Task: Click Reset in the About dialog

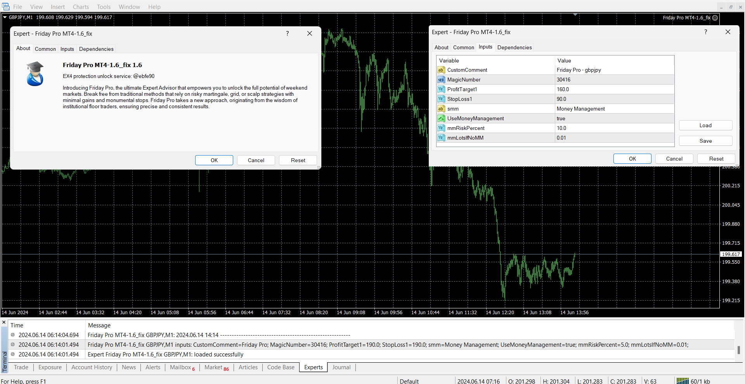Action: coord(298,160)
